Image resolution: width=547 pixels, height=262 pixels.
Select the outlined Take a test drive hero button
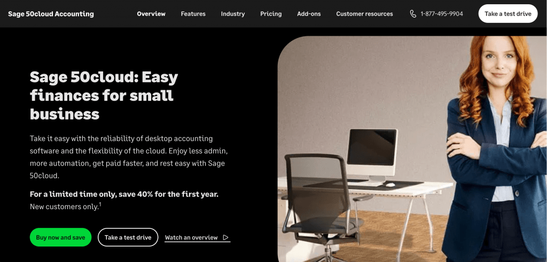point(128,237)
